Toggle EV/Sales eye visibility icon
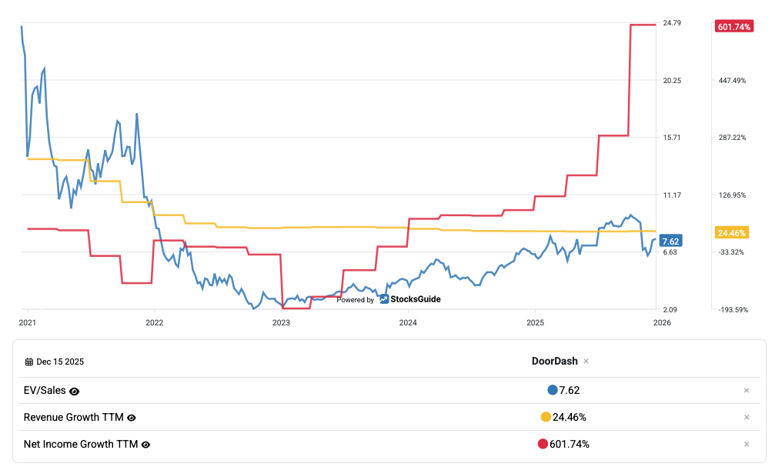The height and width of the screenshot is (470, 775). tap(75, 391)
